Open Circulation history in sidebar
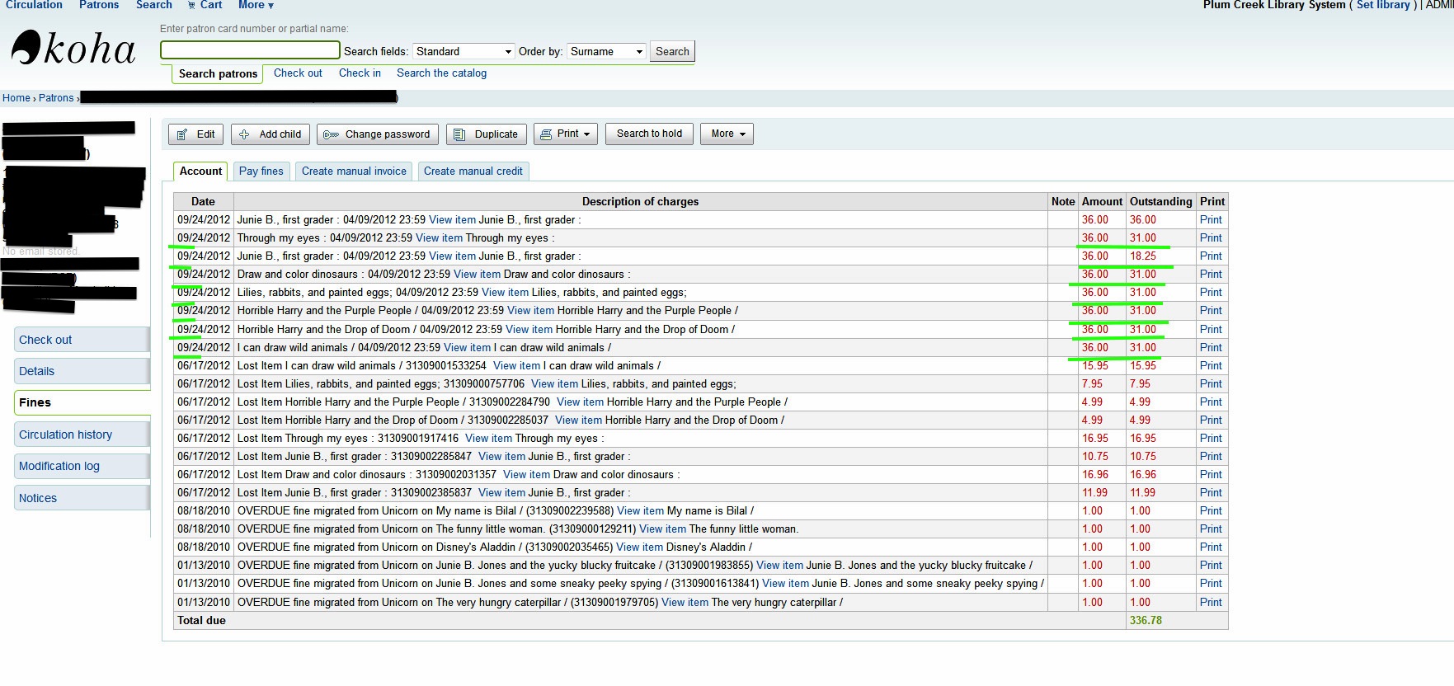This screenshot has height=686, width=1454. [x=65, y=435]
